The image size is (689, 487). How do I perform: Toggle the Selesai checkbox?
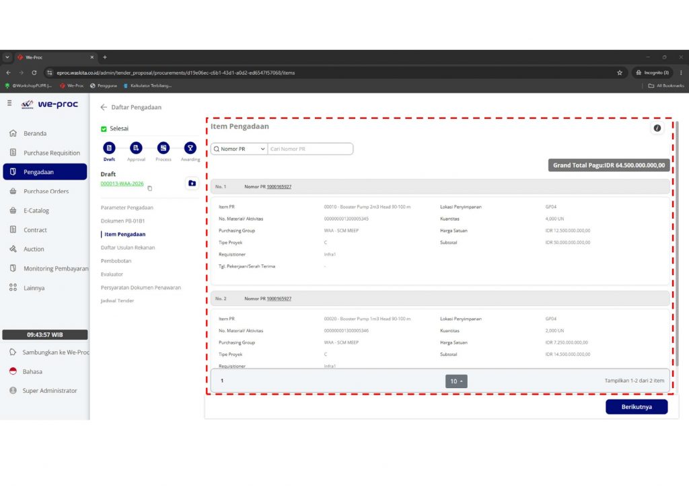(104, 128)
